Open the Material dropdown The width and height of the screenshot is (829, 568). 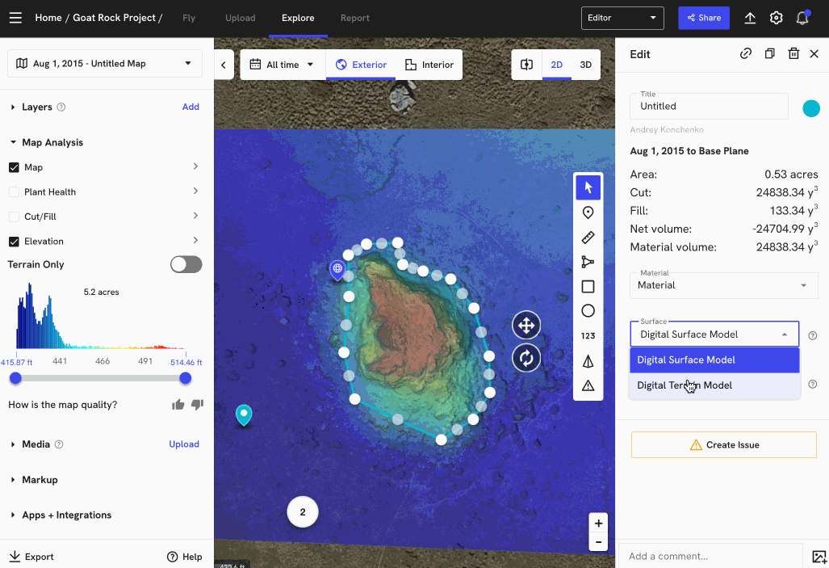(722, 285)
